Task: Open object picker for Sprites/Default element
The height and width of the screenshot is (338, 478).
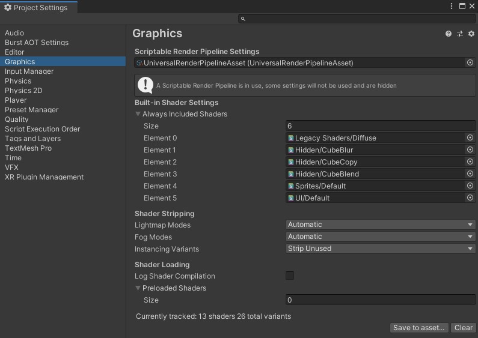Action: click(x=470, y=186)
